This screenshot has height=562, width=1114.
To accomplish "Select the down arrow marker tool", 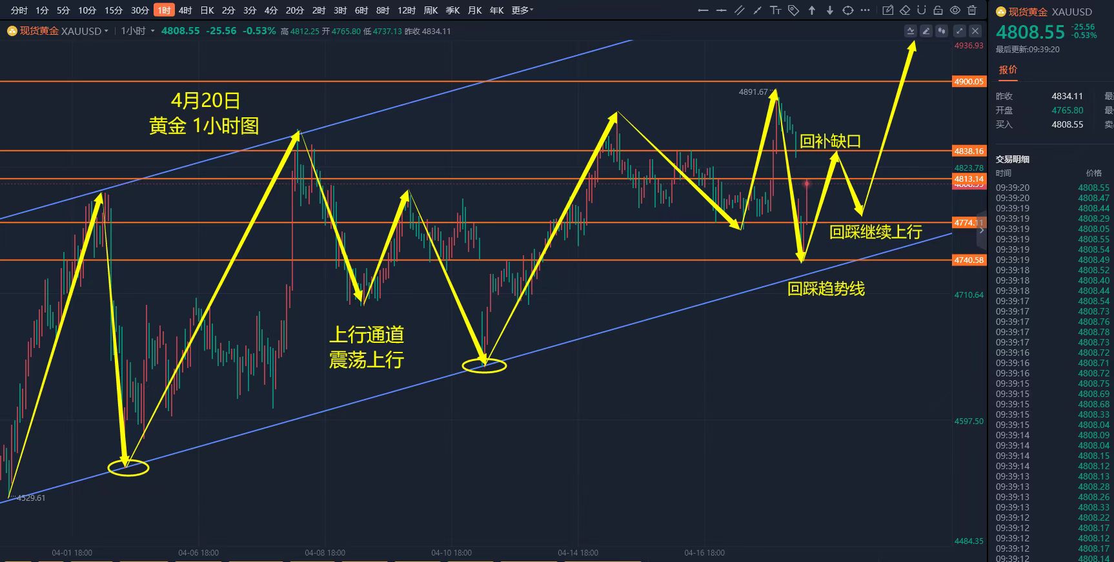I will [830, 10].
